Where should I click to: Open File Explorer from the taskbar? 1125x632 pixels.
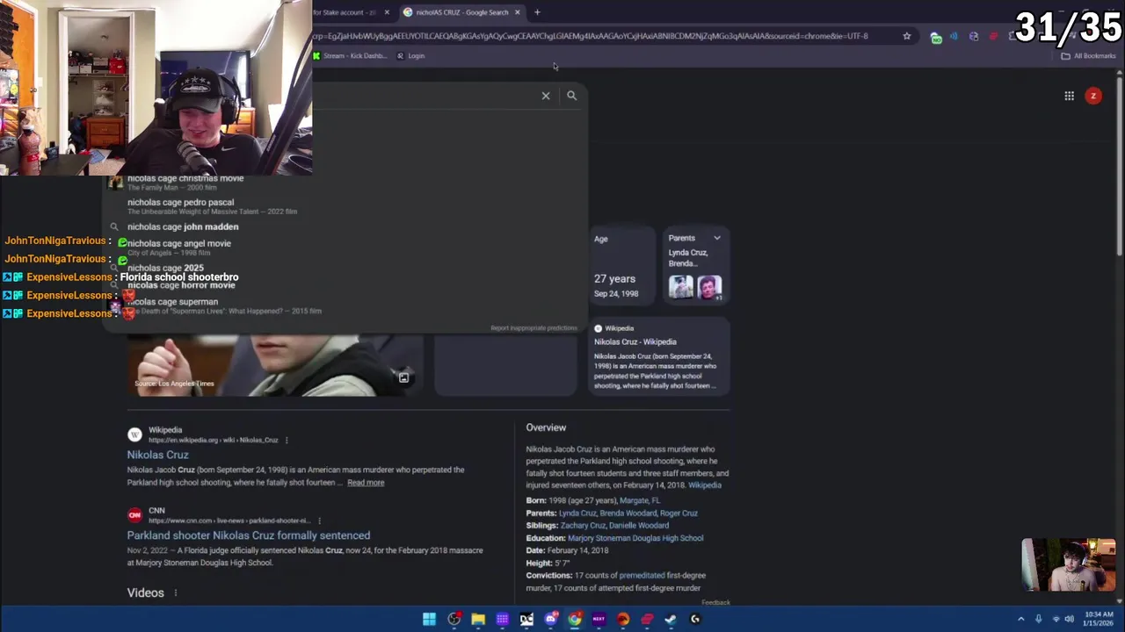tap(478, 619)
